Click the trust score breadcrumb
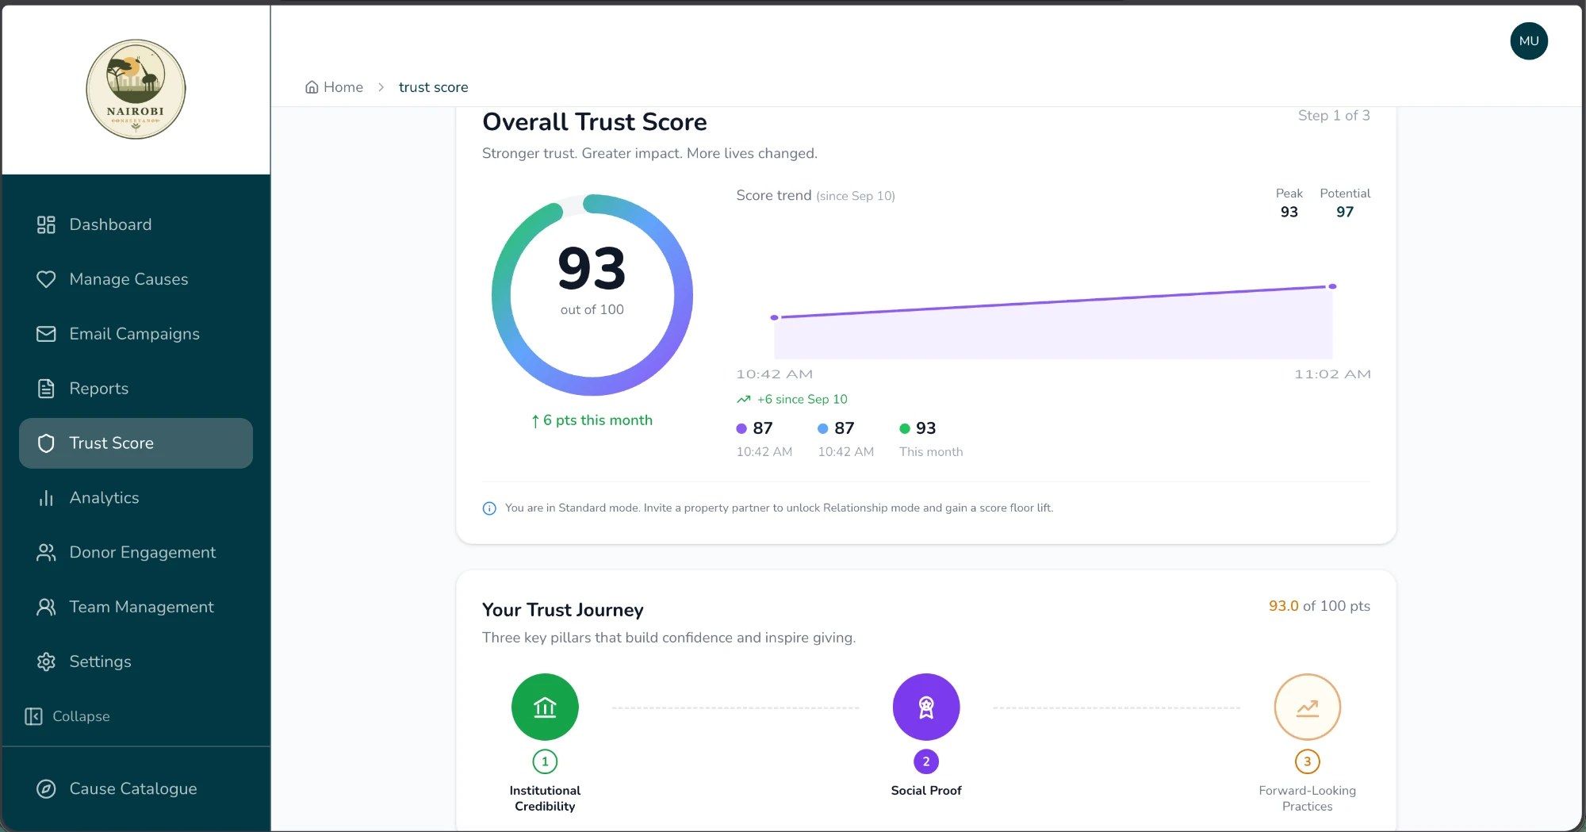Screen dimensions: 1586x832 (x=433, y=87)
